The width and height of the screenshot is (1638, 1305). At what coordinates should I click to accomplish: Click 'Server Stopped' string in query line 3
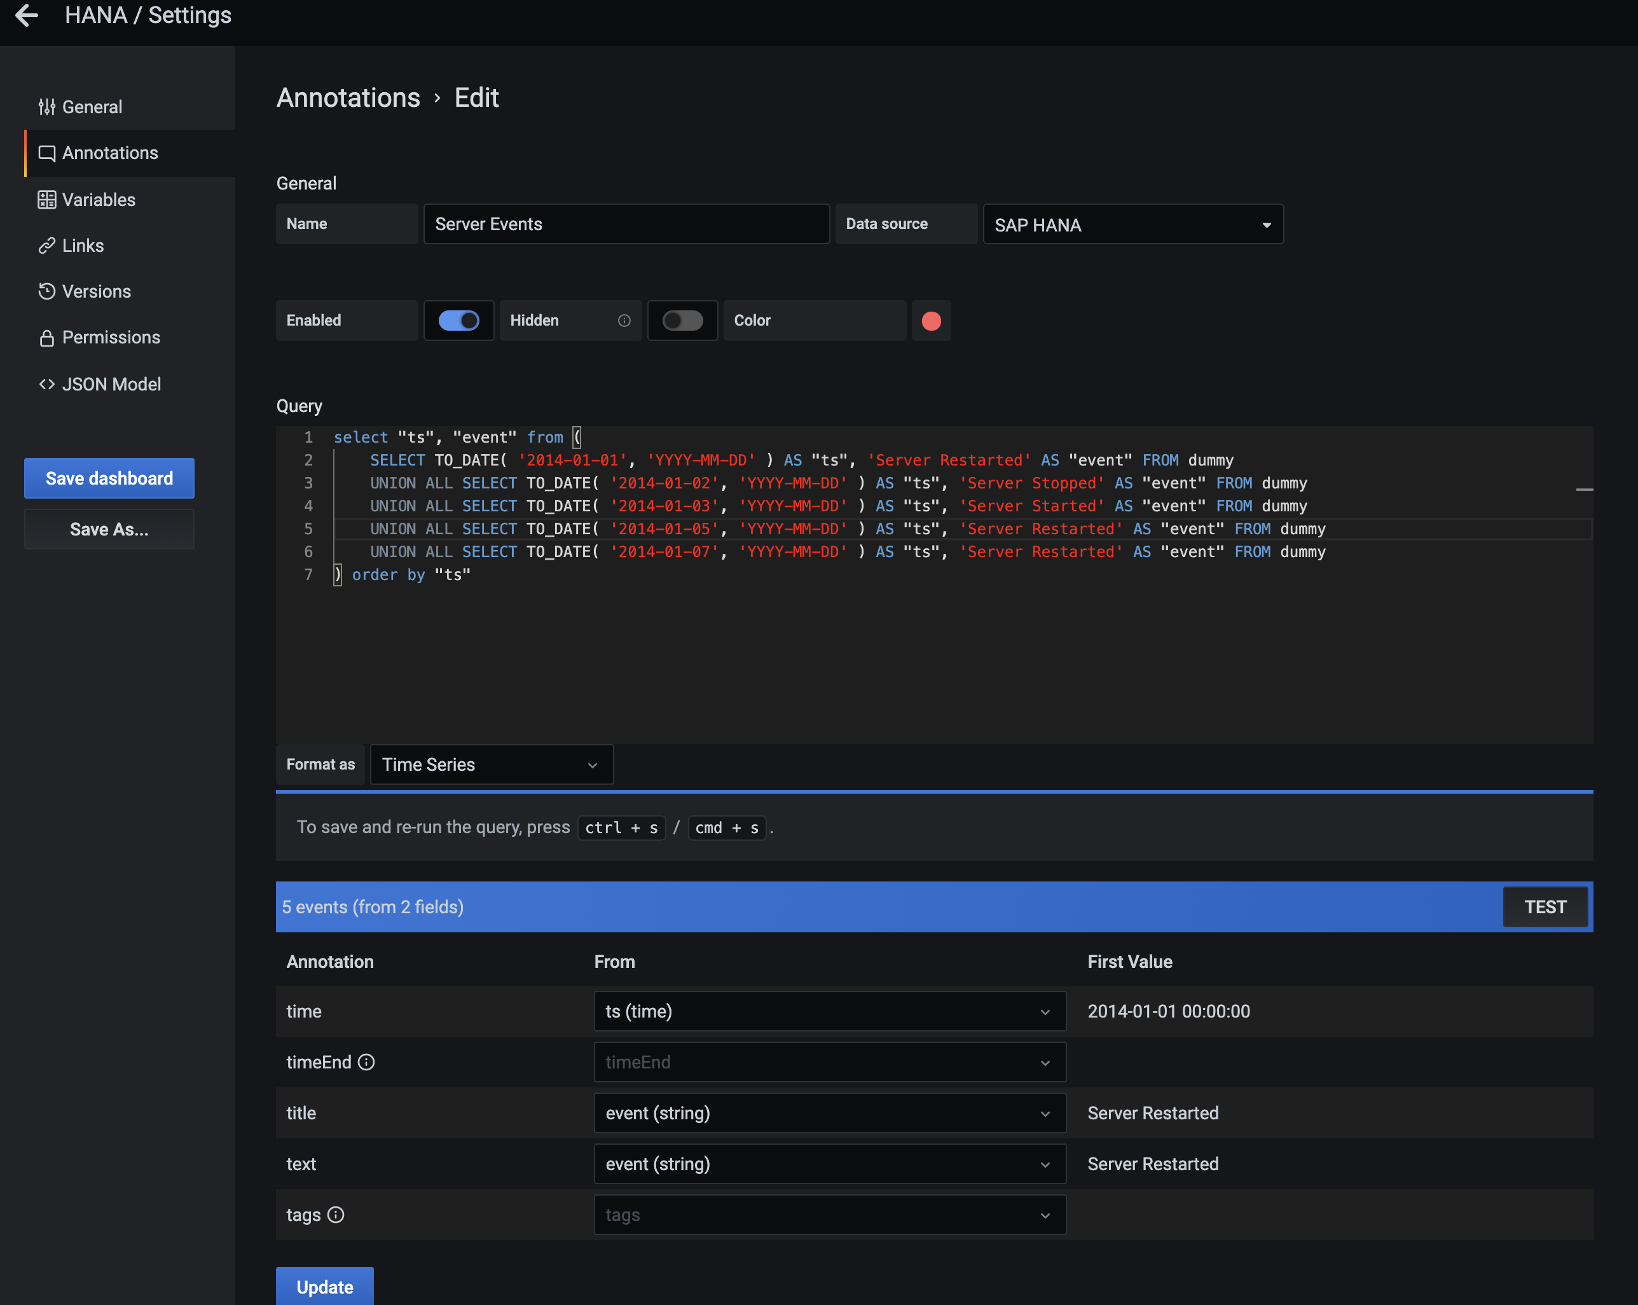(x=1032, y=483)
